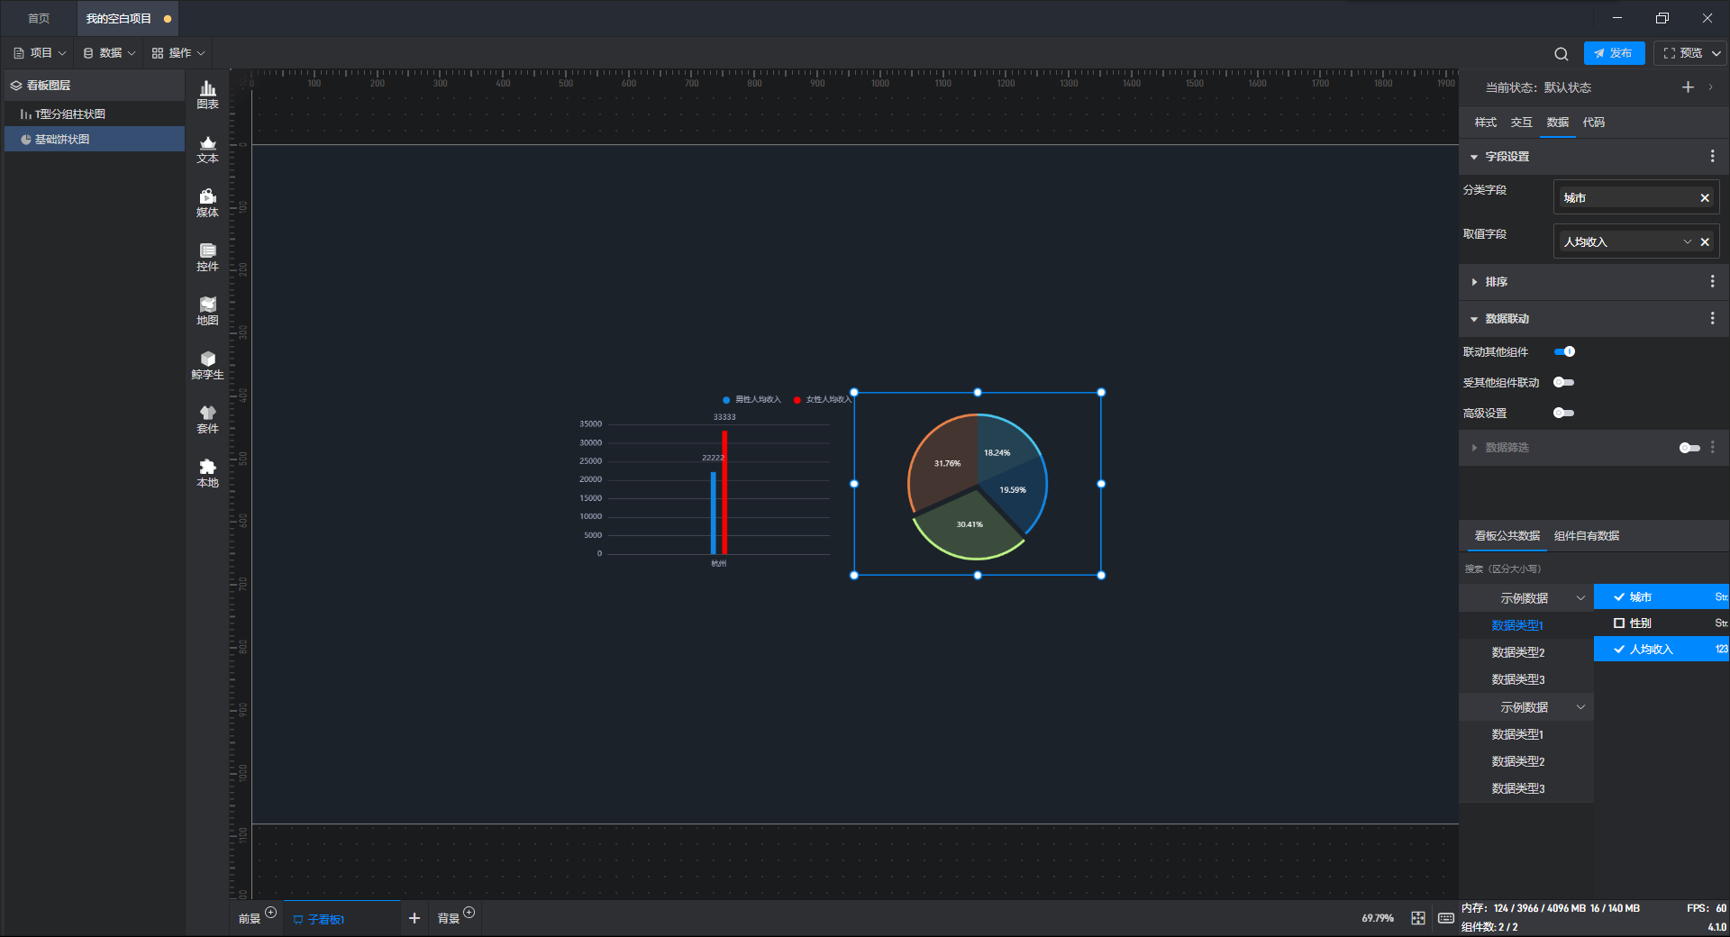Open 数据联动 more options menu
The width and height of the screenshot is (1730, 937).
pyautogui.click(x=1712, y=318)
